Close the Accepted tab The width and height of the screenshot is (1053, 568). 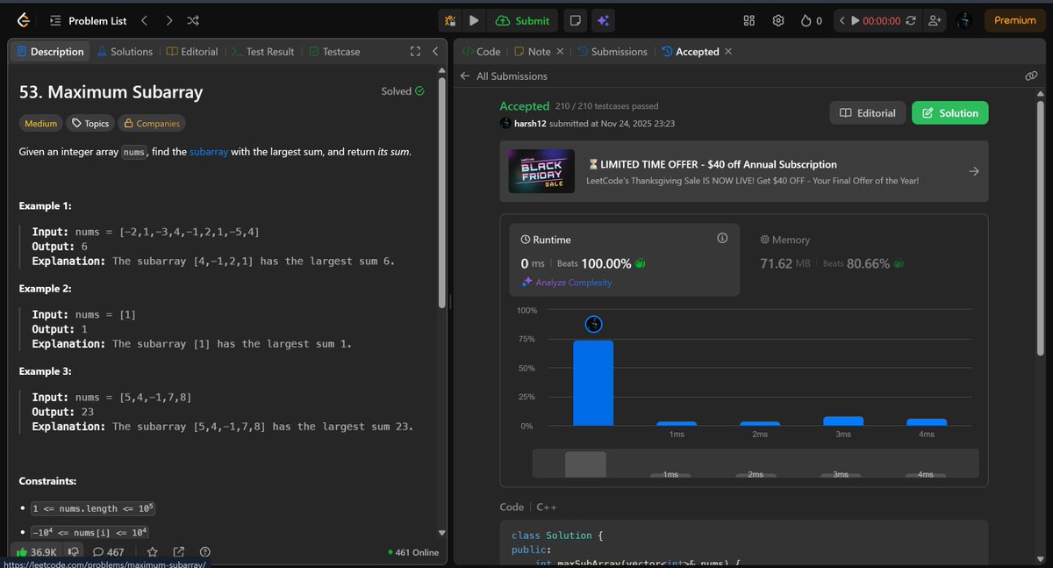(728, 52)
